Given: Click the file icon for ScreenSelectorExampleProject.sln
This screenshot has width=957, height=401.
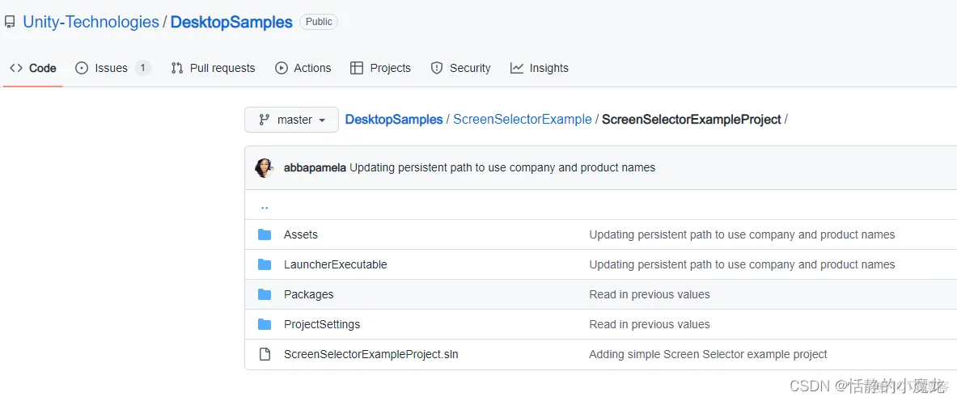Looking at the screenshot, I should [x=265, y=354].
